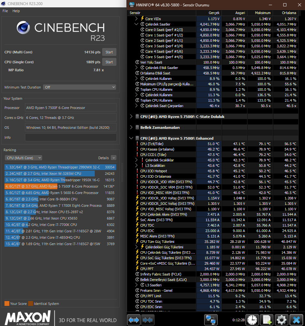Open Help menu in Cinebench

coord(16,11)
